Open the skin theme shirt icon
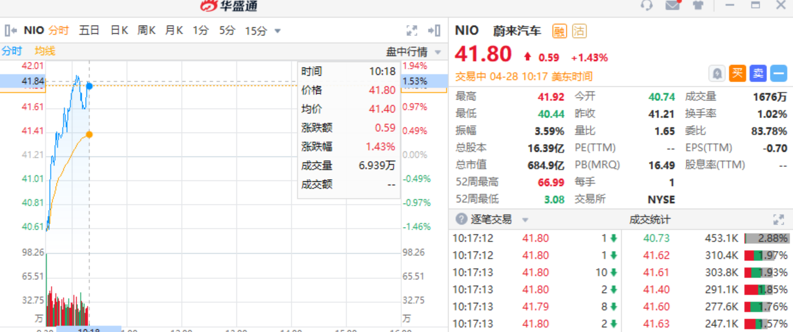793x332 pixels. tap(698, 5)
